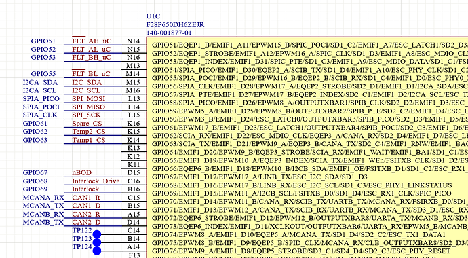Select the CAN1_R net label
The height and width of the screenshot is (258, 468).
tap(86, 198)
